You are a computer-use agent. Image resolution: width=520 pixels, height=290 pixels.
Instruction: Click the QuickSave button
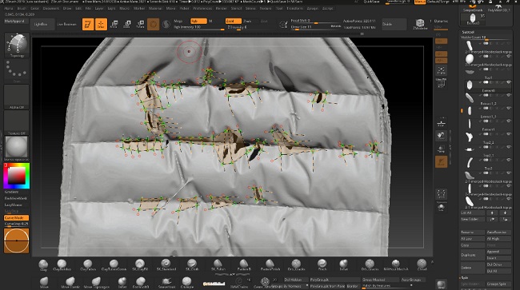371,2
